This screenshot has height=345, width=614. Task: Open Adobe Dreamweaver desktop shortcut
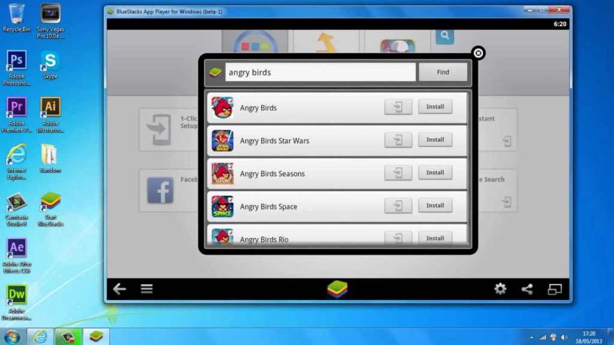pos(16,302)
